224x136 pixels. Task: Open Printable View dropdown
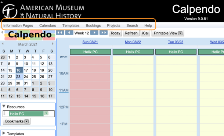168,33
